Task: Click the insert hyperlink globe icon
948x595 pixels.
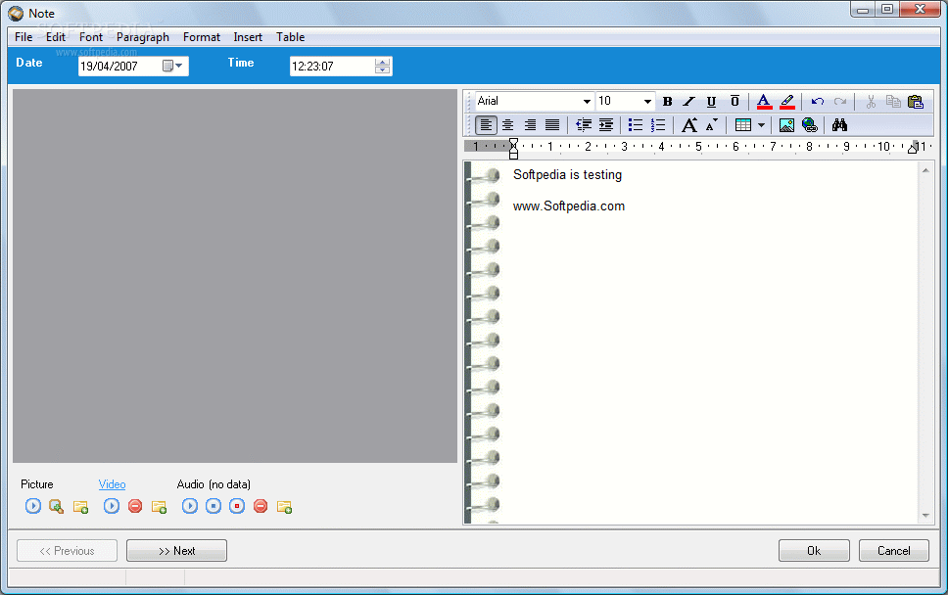Action: point(810,125)
